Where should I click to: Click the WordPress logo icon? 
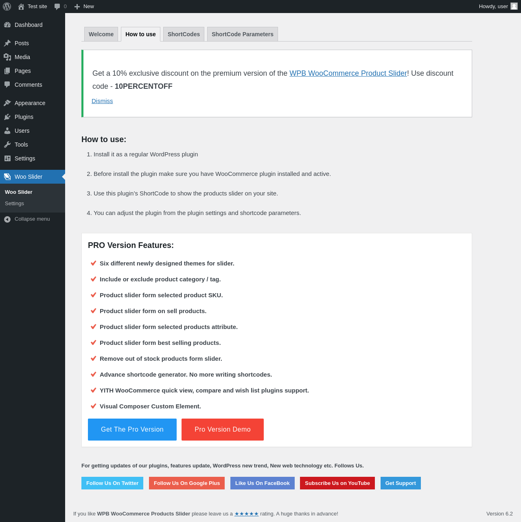point(7,7)
